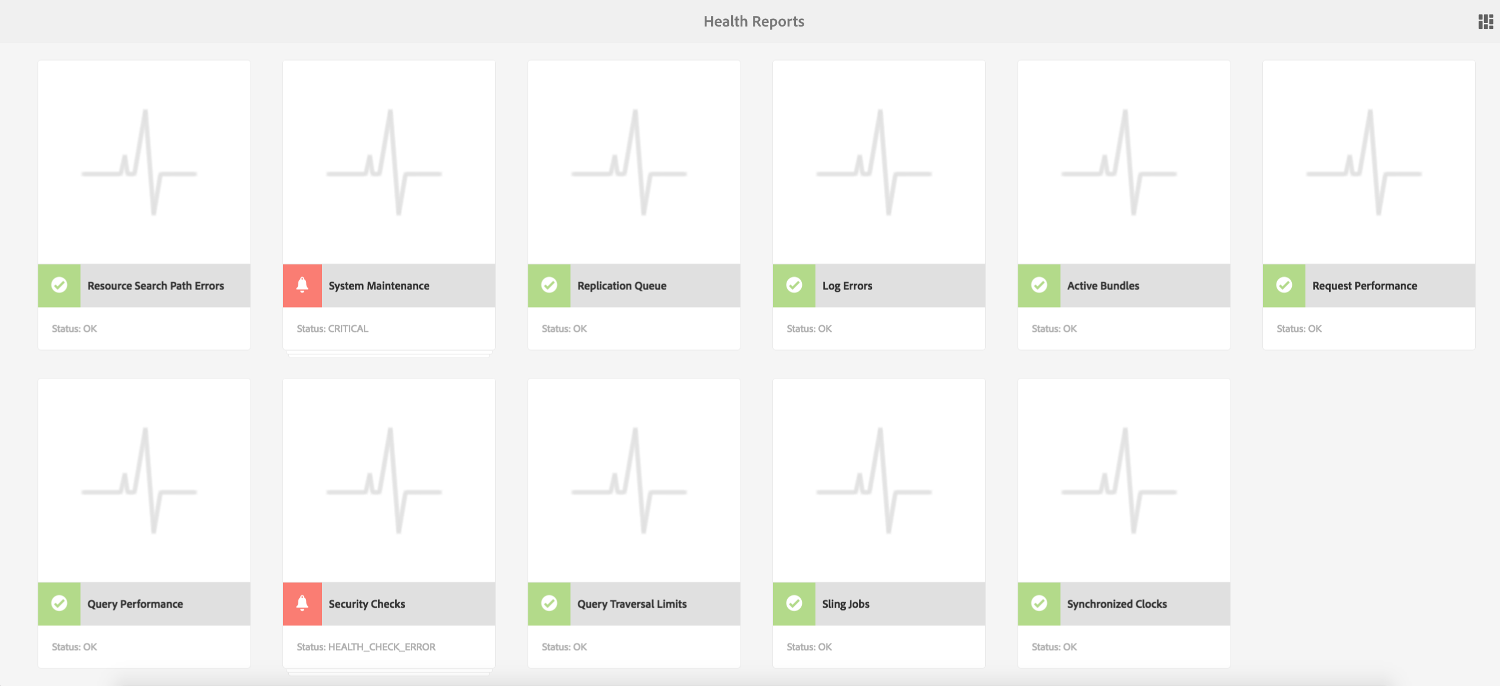1500x686 pixels.
Task: Open the Query Traversal Limits report
Action: pyautogui.click(x=631, y=604)
